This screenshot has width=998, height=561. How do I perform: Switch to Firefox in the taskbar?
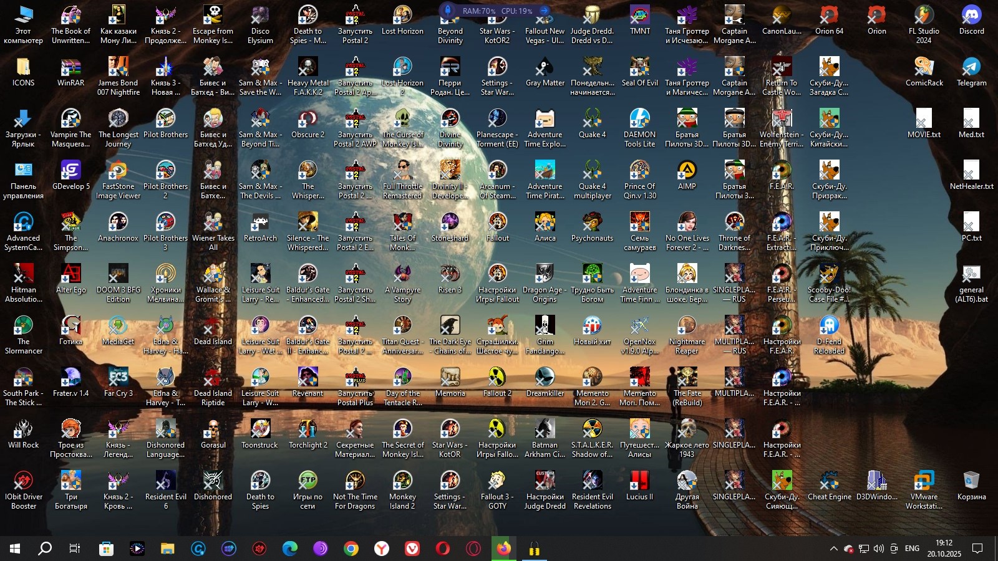click(x=504, y=549)
